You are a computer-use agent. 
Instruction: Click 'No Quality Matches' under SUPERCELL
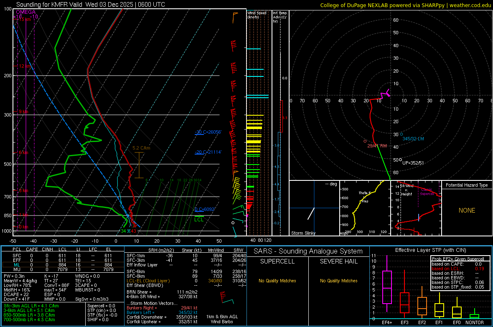pyautogui.click(x=277, y=281)
